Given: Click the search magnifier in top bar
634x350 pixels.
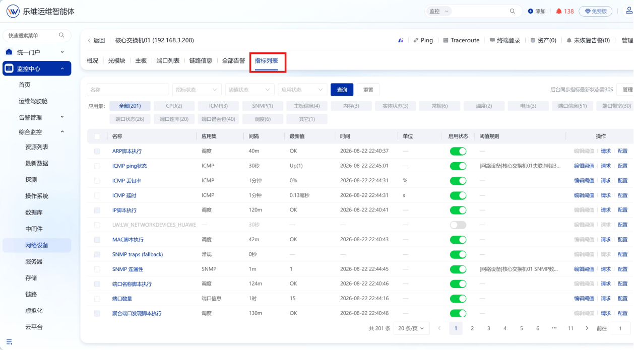Looking at the screenshot, I should coord(513,11).
